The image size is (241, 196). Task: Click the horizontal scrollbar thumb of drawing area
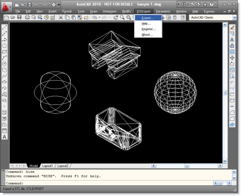click(187, 166)
